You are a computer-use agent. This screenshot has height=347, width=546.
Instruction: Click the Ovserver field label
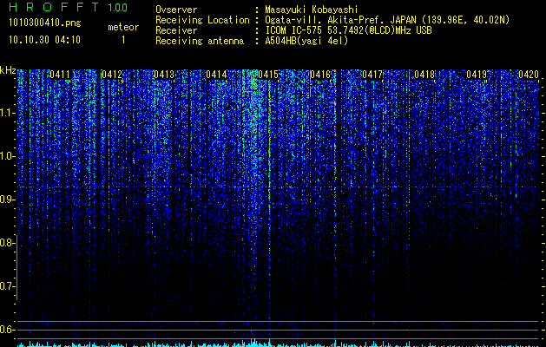(x=176, y=10)
